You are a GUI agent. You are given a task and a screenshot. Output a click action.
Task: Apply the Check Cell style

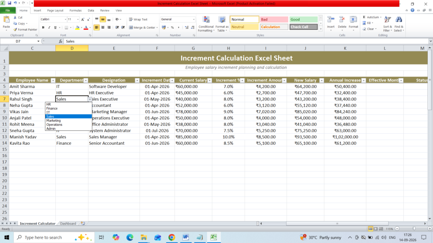[303, 27]
